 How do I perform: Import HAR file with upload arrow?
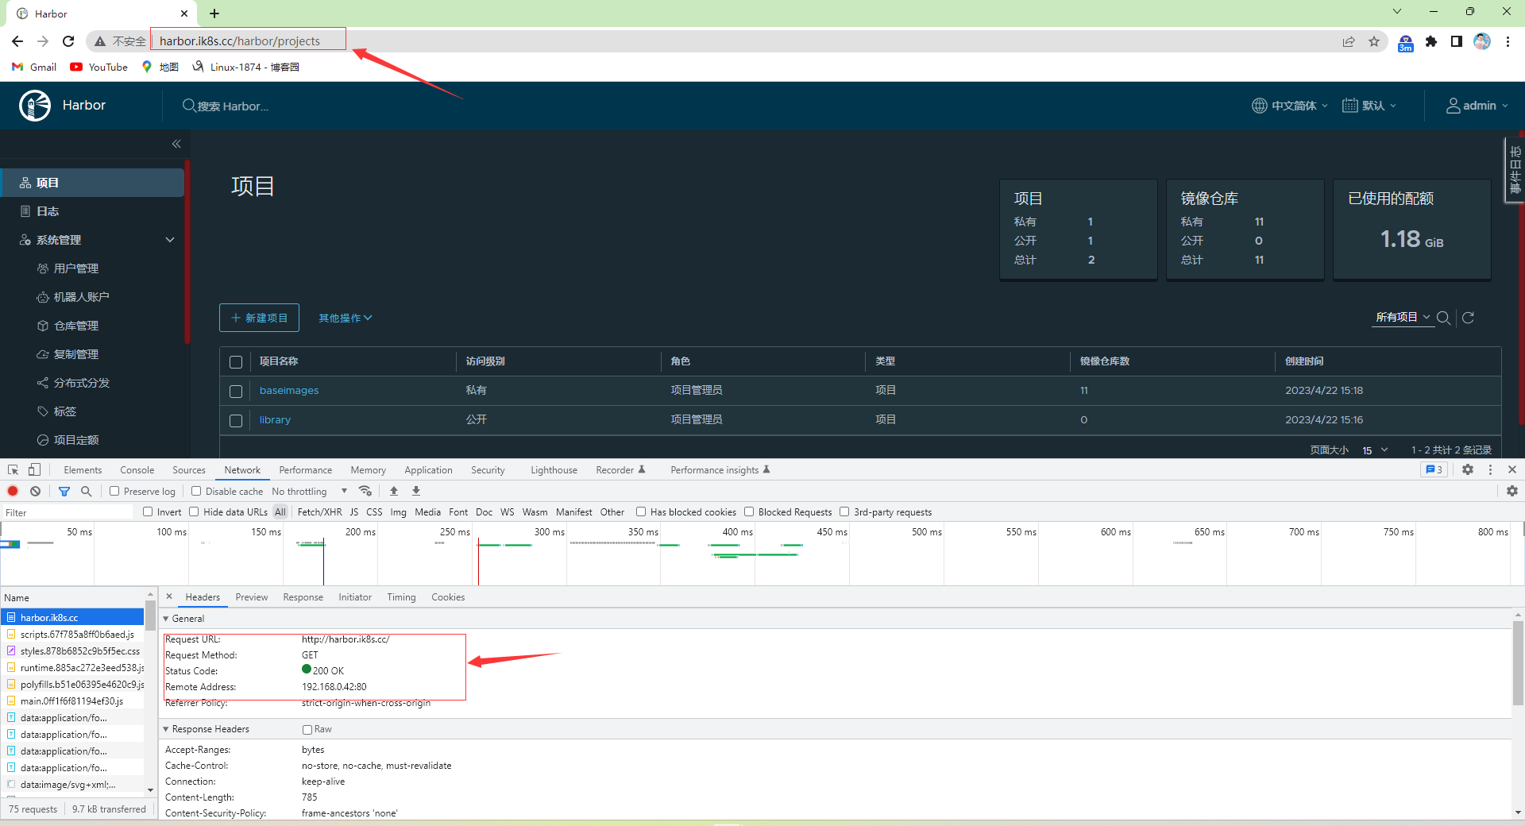coord(394,491)
